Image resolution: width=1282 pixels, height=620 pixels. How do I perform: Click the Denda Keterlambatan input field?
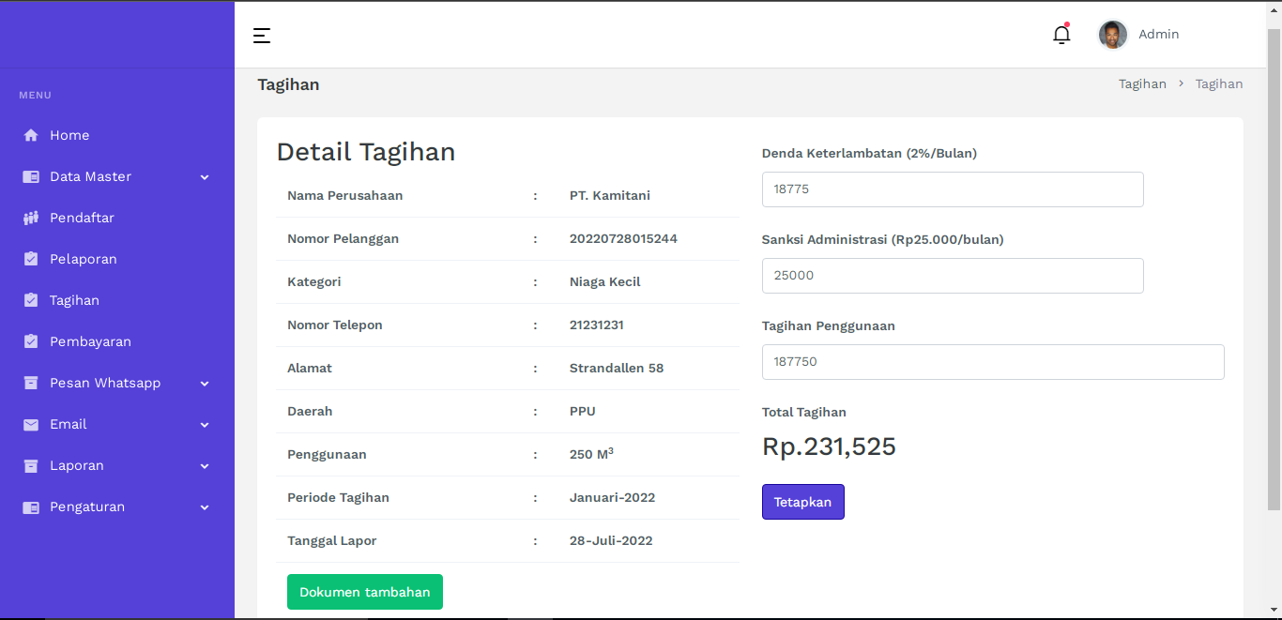952,189
